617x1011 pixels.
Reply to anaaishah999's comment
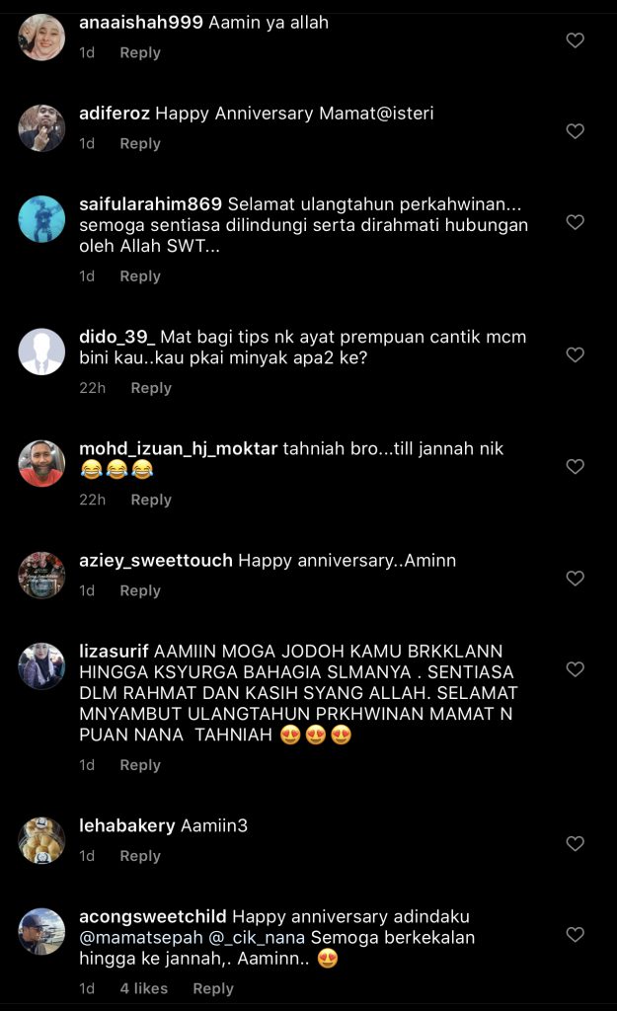(x=140, y=53)
